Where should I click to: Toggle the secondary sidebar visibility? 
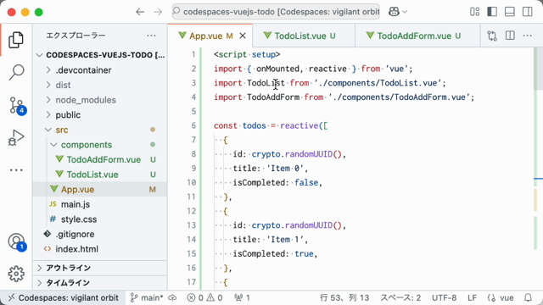[x=528, y=12]
